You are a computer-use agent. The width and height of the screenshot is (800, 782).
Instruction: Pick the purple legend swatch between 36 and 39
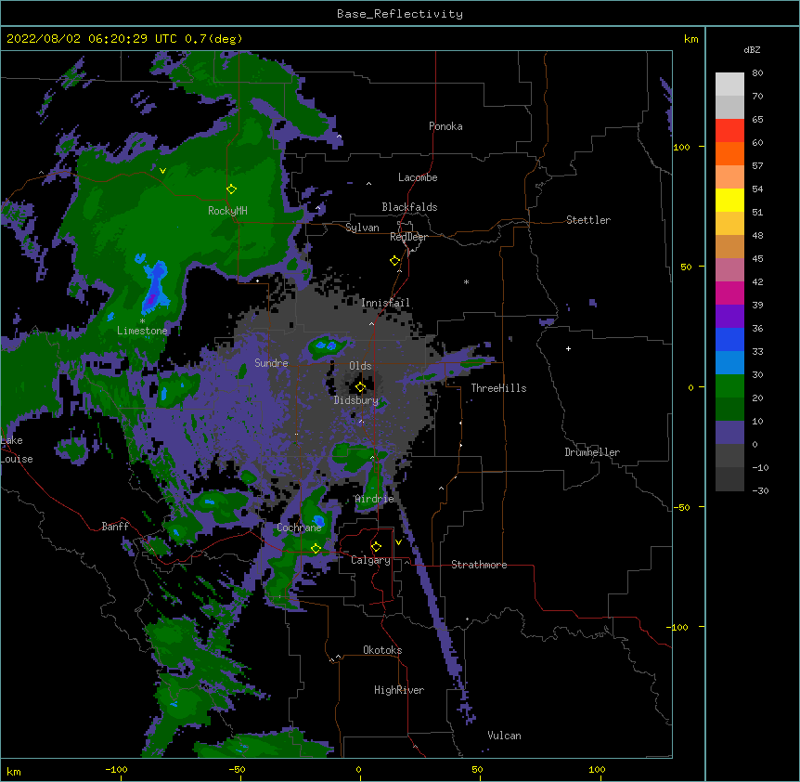729,316
